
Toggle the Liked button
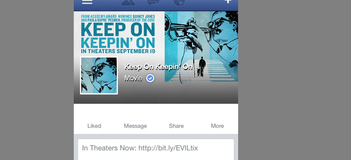click(x=94, y=126)
